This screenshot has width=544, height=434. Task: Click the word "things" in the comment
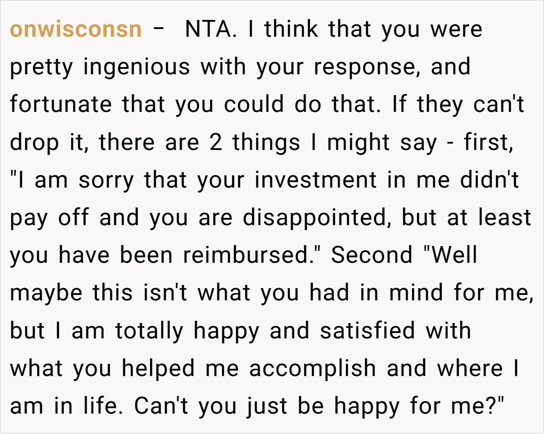266,143
